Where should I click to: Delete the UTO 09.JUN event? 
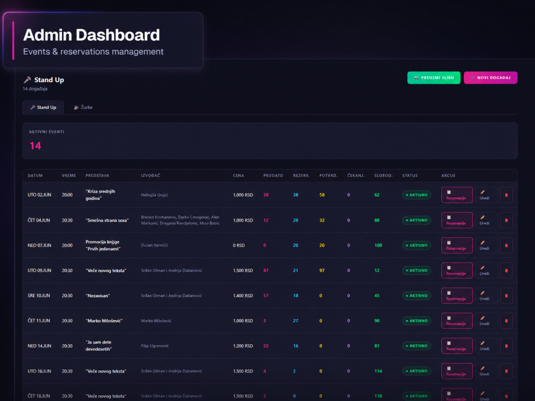506,271
